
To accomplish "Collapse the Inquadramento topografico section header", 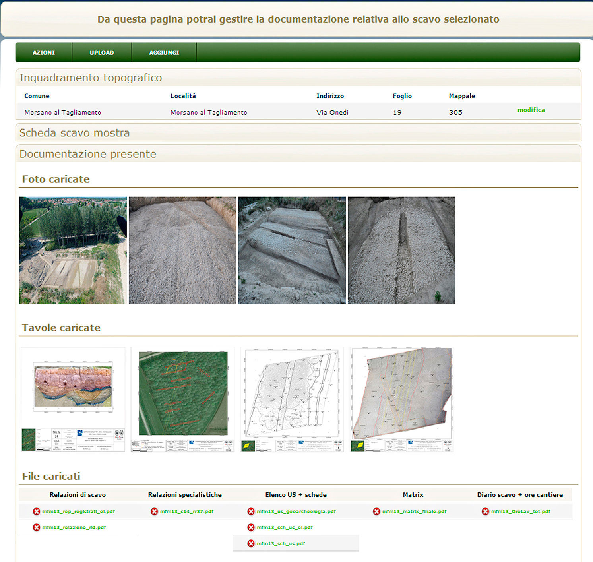I will click(x=298, y=78).
